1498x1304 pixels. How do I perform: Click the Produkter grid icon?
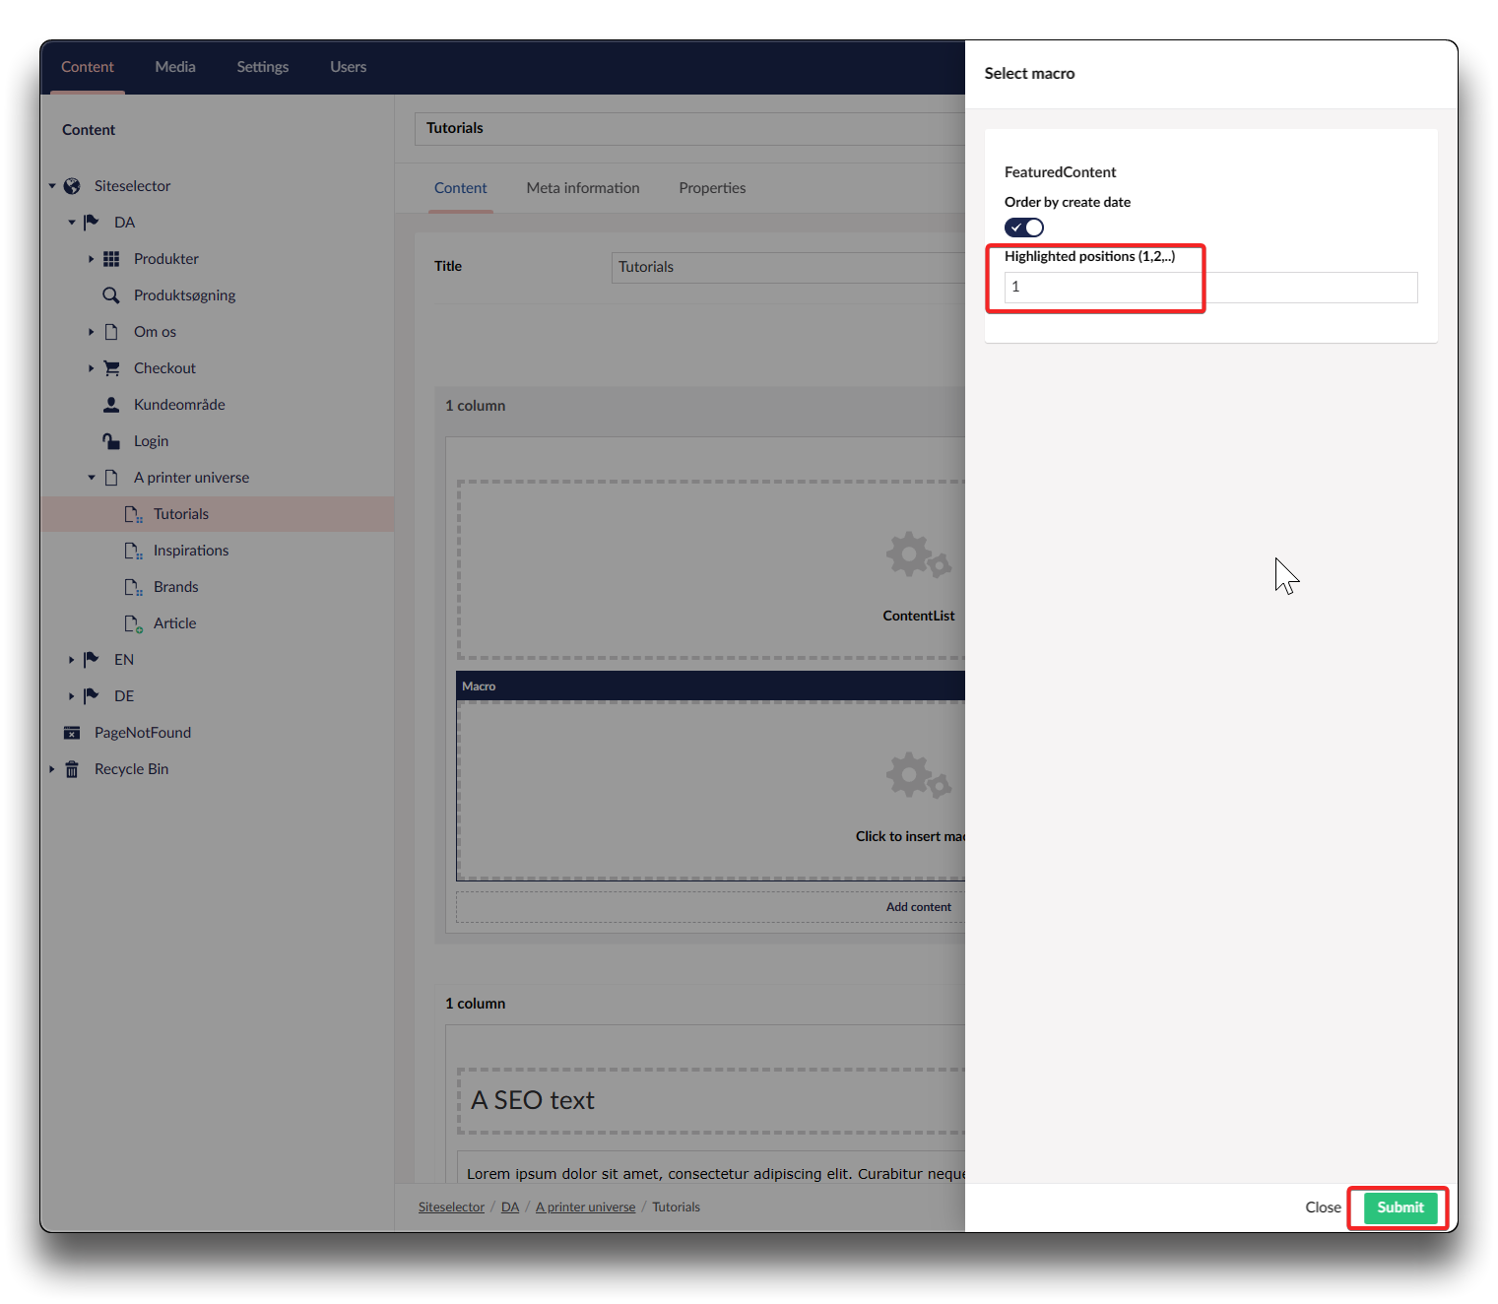111,259
